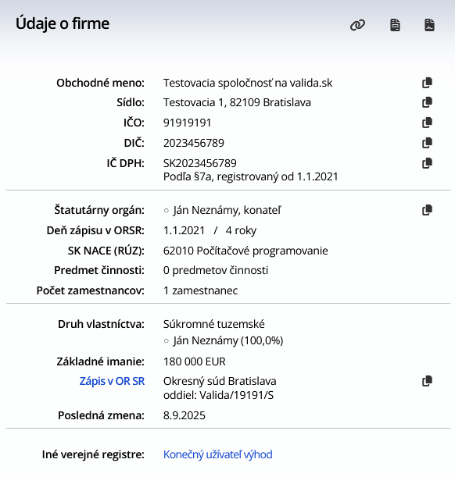455x477 pixels.
Task: Copy the IČO number 91919191
Action: coord(428,123)
